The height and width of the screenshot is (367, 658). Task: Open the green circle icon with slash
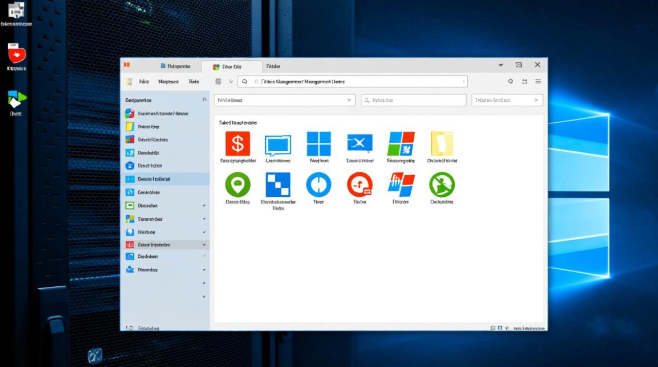coord(442,185)
